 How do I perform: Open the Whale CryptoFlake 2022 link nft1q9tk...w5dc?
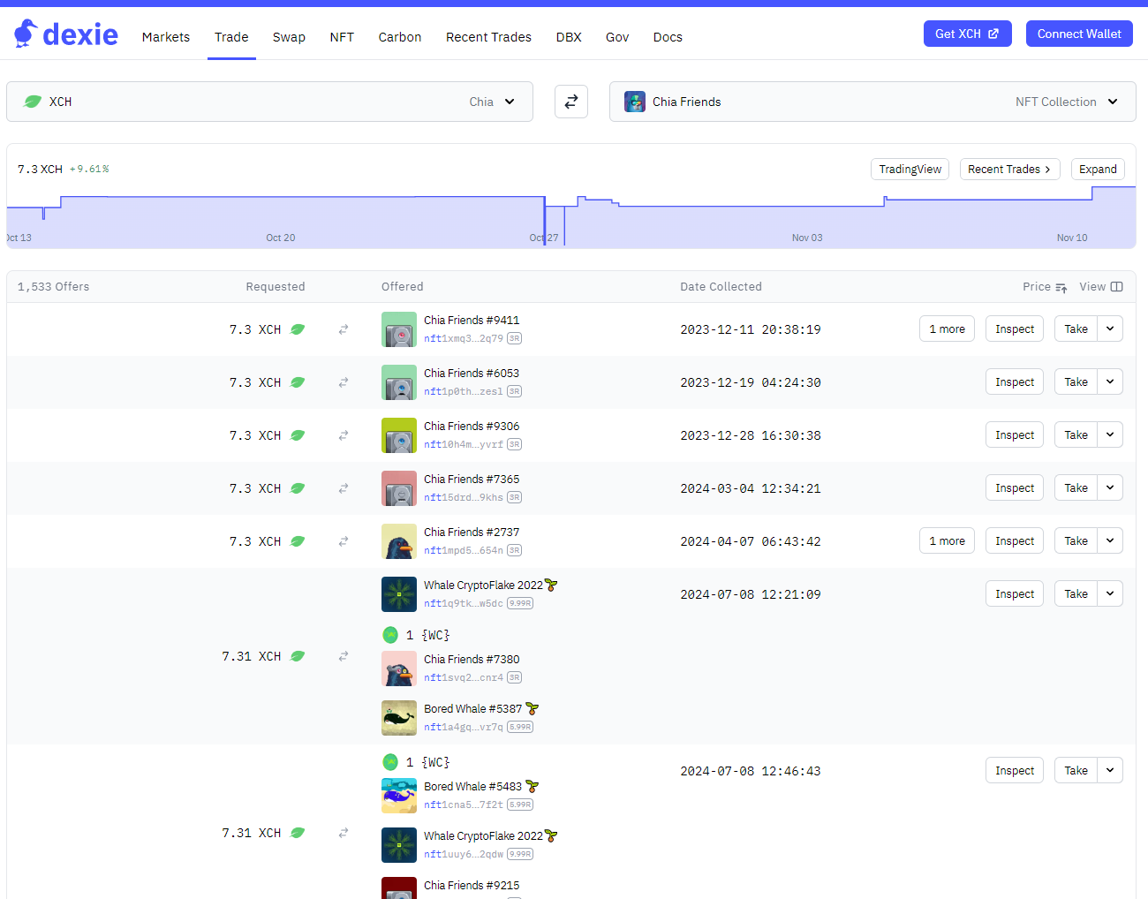(464, 603)
